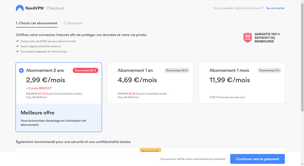Click Continuer vers le paiement button

(x=257, y=159)
